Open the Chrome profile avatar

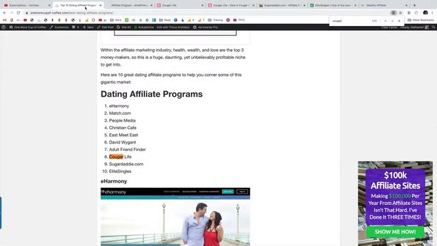(425, 13)
